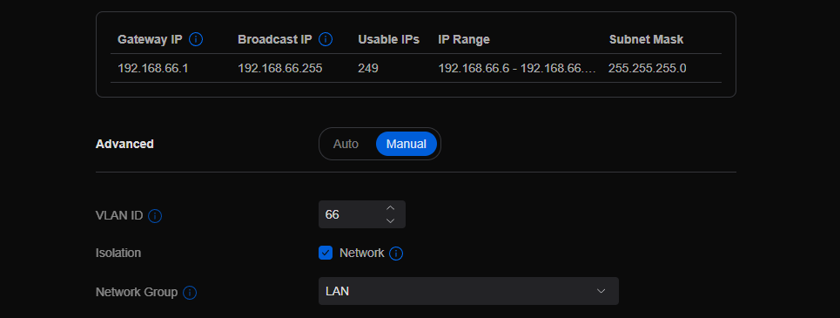Click the truncated IP Range value

[x=518, y=68]
